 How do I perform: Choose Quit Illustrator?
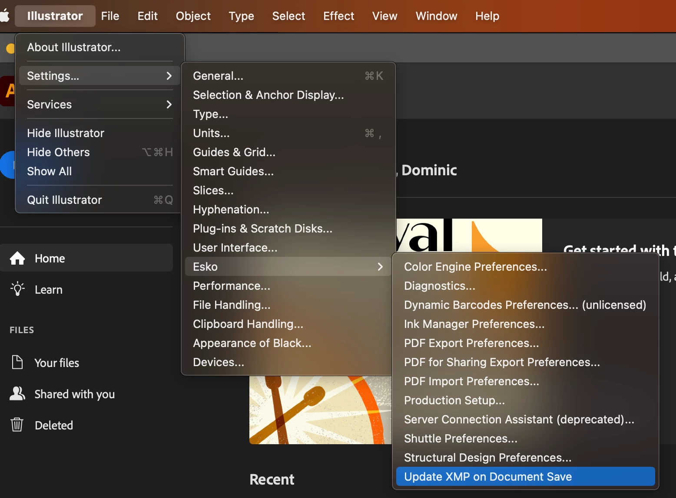pos(100,200)
